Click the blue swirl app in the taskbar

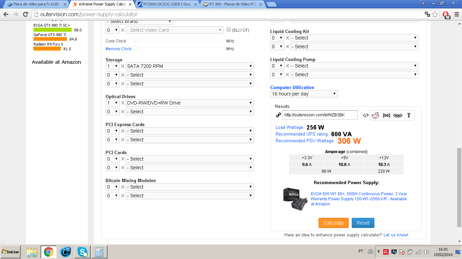[x=66, y=252]
